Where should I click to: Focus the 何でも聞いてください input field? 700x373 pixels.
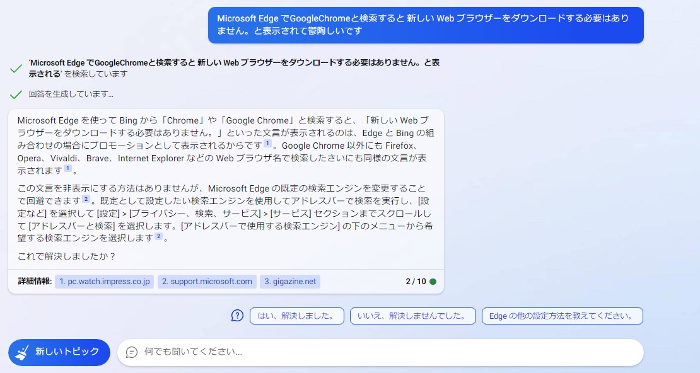(x=380, y=352)
